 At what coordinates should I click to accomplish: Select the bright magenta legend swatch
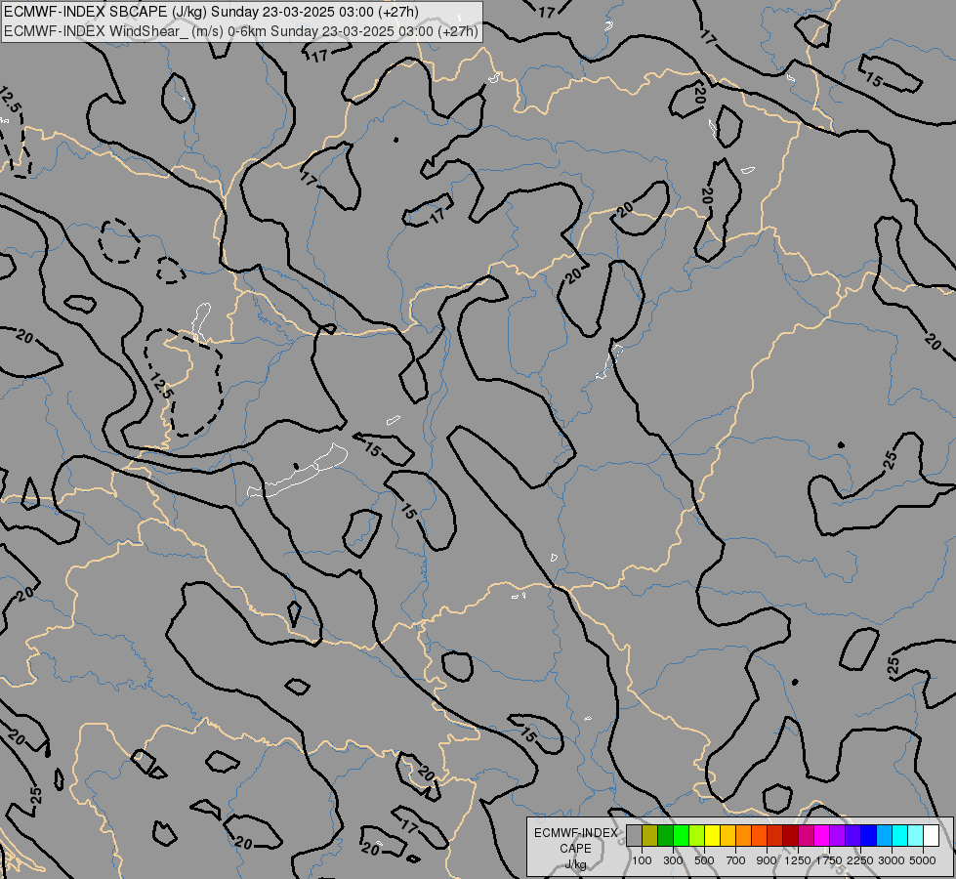click(x=822, y=835)
